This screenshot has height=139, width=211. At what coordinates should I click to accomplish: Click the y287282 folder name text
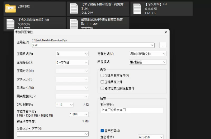[24, 6]
